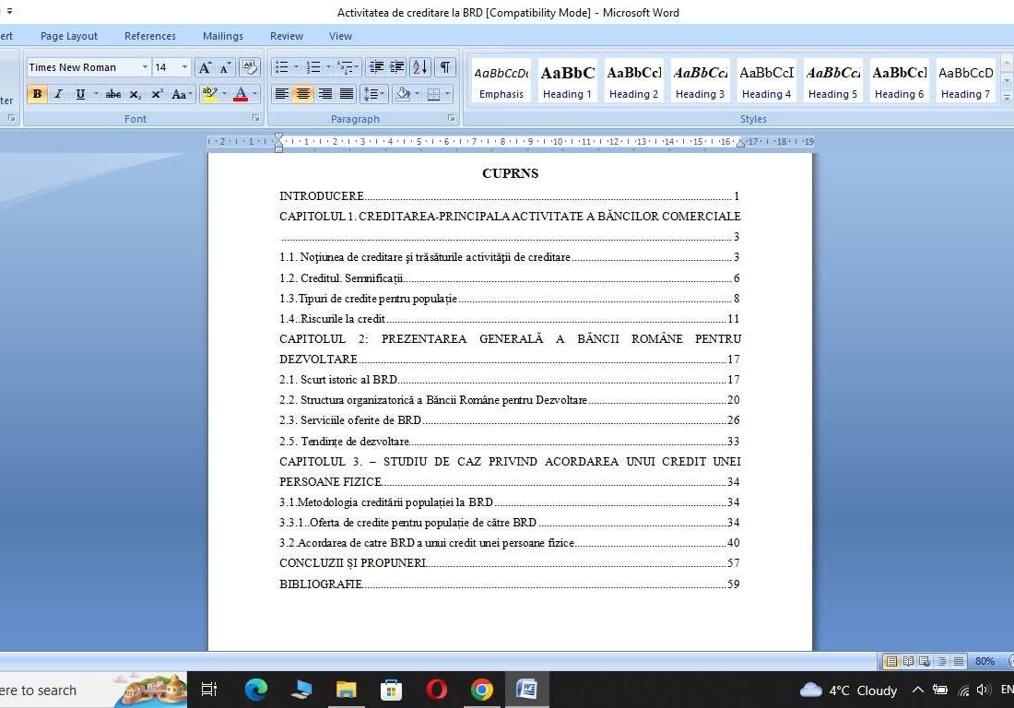Image resolution: width=1014 pixels, height=708 pixels.
Task: Toggle the Show/Hide paragraph marks
Action: coord(443,67)
